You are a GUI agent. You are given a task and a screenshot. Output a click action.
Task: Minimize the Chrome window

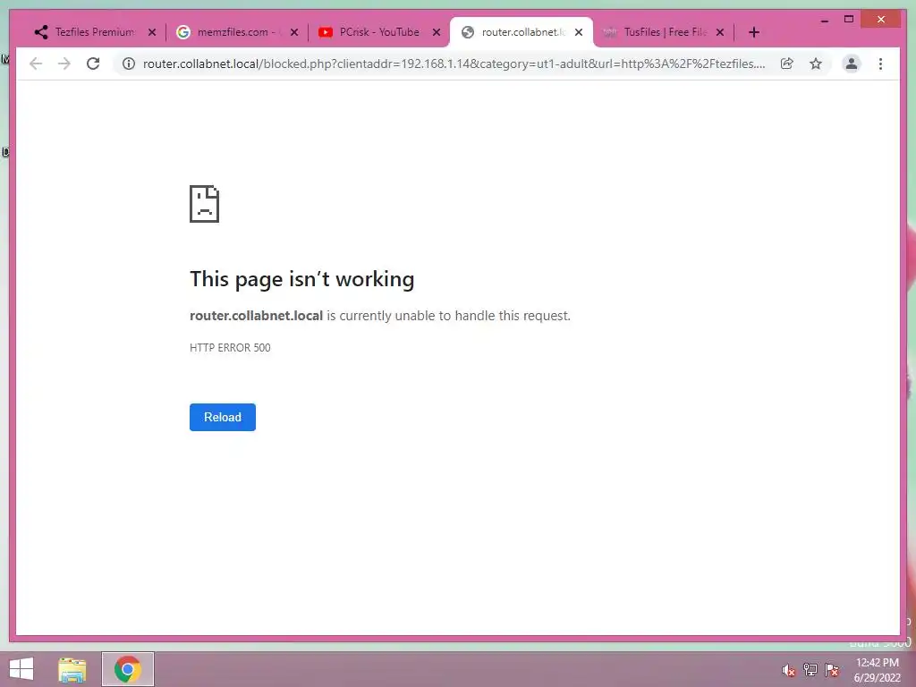[824, 20]
